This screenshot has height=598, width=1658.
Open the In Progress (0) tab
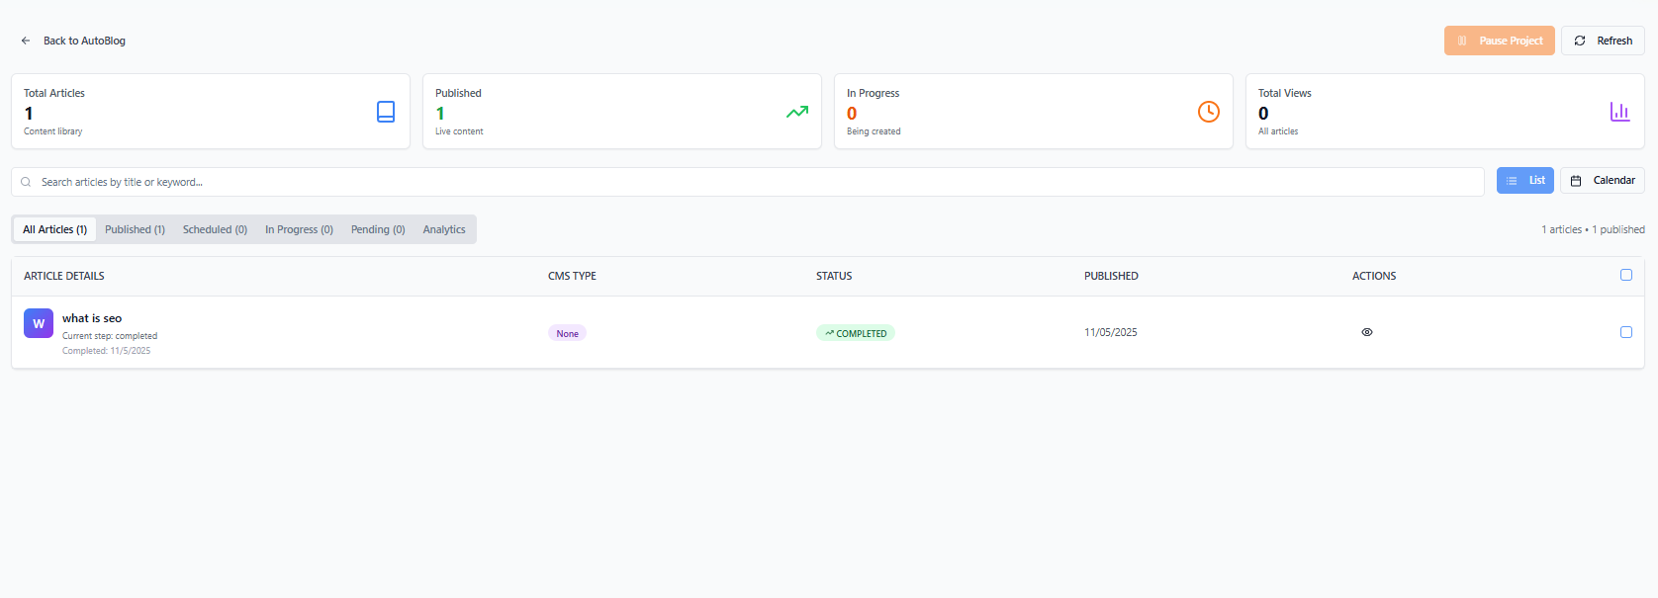click(x=299, y=229)
